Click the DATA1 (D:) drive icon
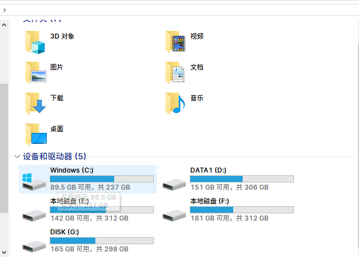Screen dimensions: 359x263 pos(174,185)
